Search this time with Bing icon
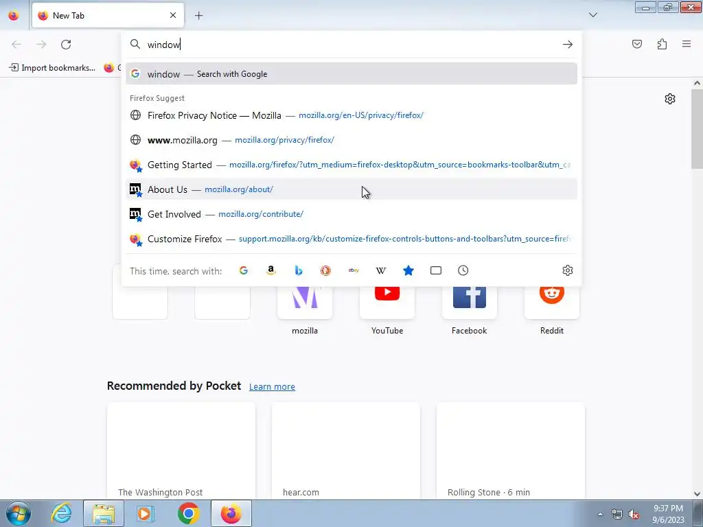This screenshot has width=703, height=527. click(299, 270)
